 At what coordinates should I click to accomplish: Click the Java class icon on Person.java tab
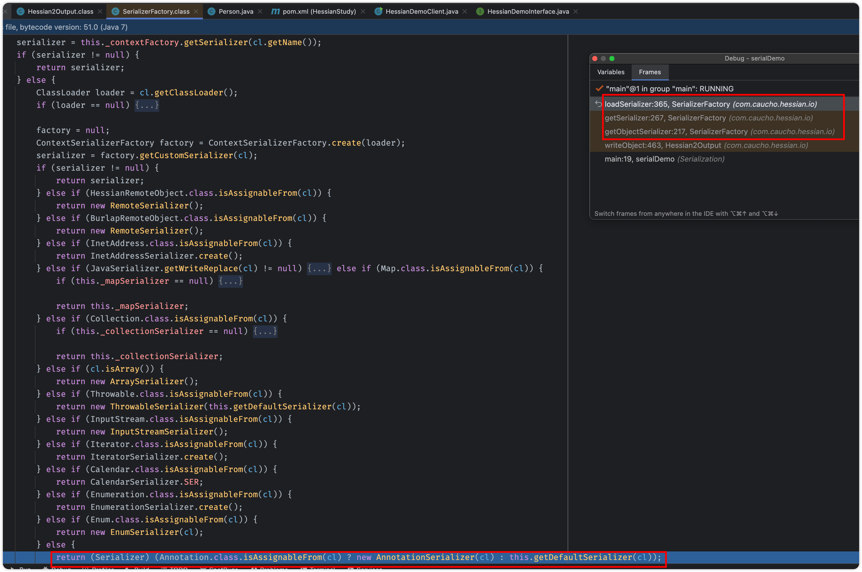pos(211,11)
